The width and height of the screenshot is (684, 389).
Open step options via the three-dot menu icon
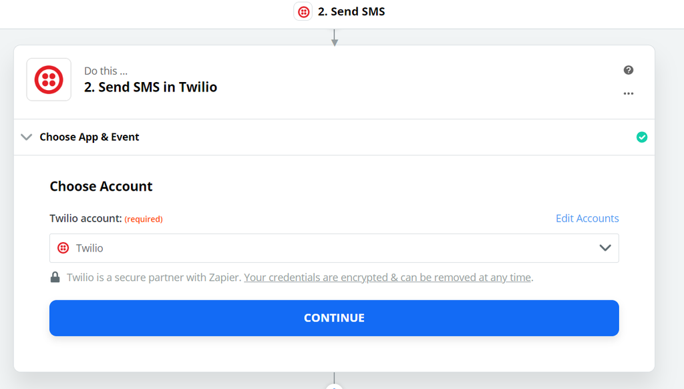(x=628, y=93)
